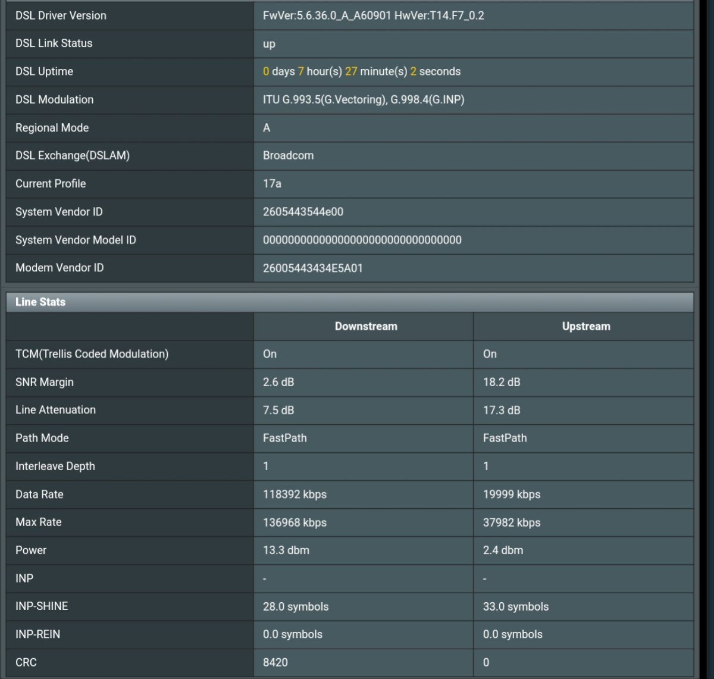Click the upstream Line Attenuation 17.3 dB
The image size is (714, 679).
coord(501,410)
